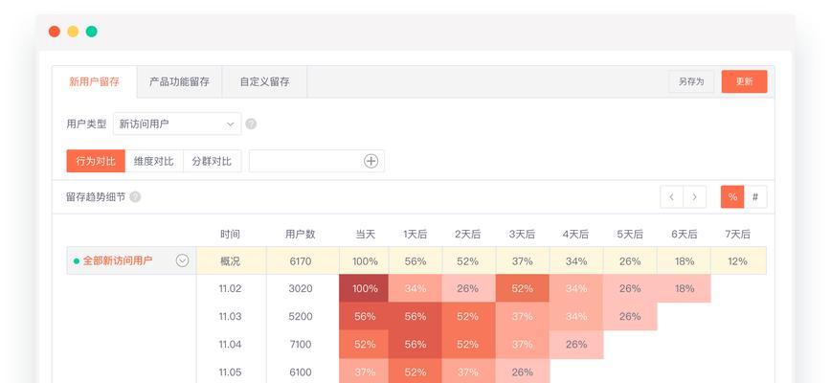Viewport: 831px width, 383px height.
Task: Click the plus icon in comparison field
Action: point(371,161)
